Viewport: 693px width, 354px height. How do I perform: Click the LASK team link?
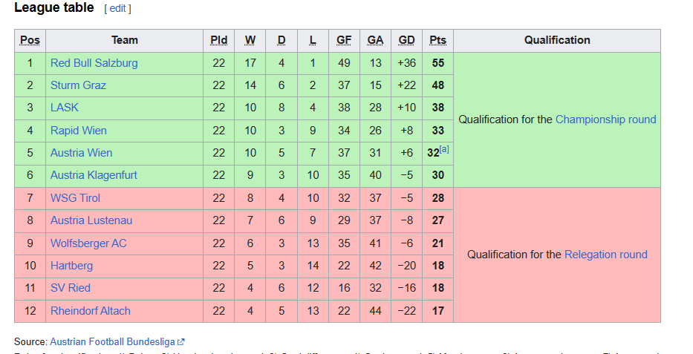65,108
